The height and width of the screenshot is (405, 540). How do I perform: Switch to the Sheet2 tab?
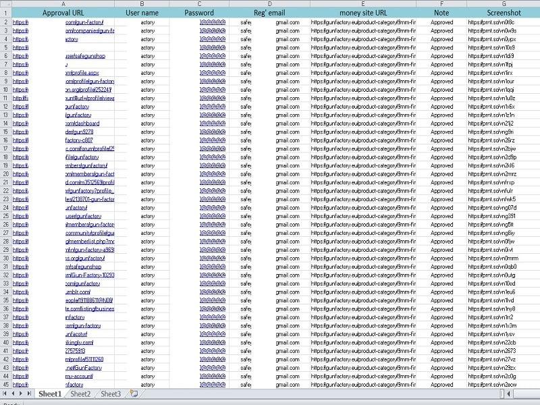coord(79,394)
